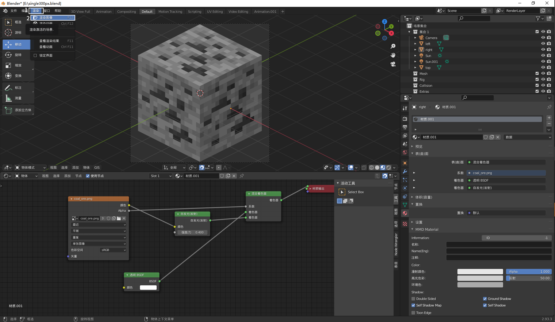This screenshot has height=322, width=555.
Task: Select the Rotate tool in toolbar
Action: 18,55
